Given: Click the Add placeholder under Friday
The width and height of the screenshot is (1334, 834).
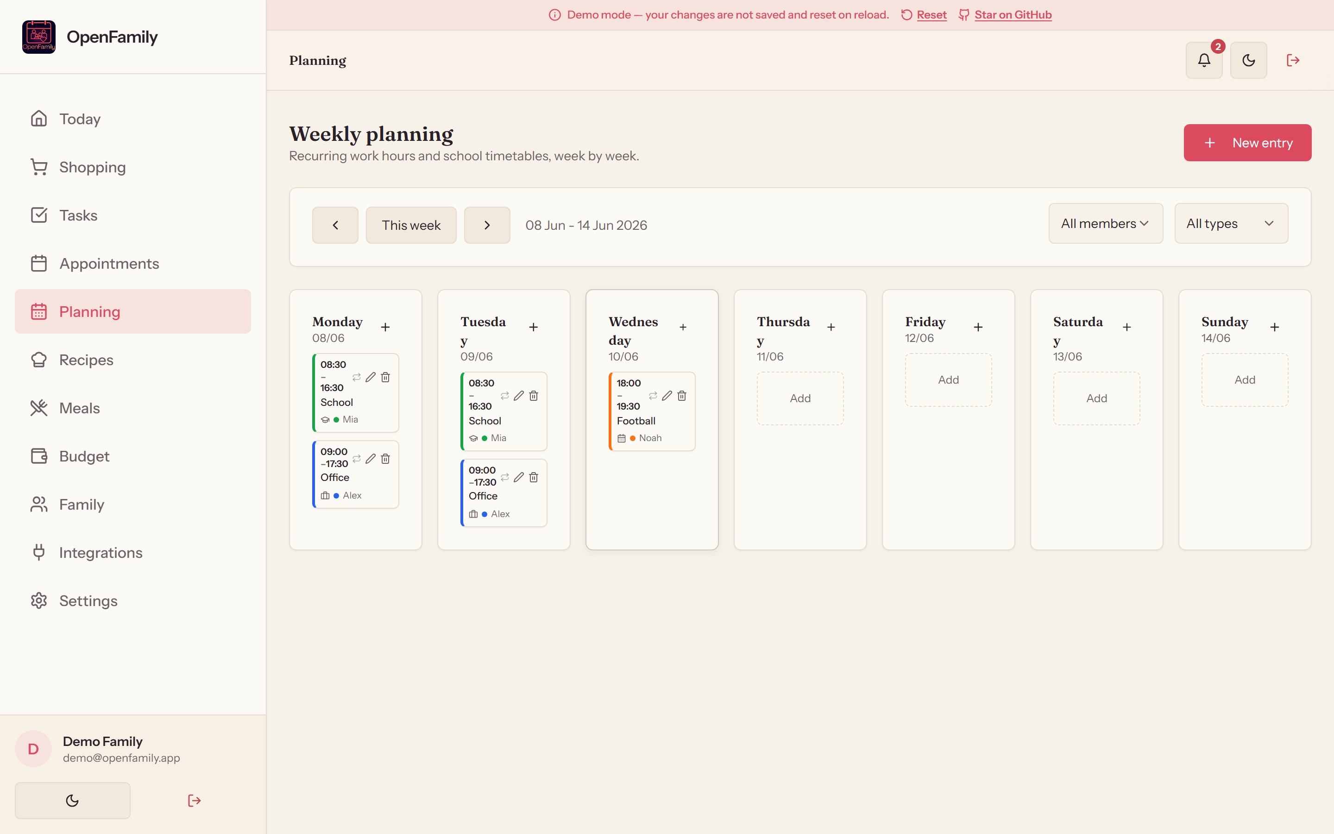Looking at the screenshot, I should [948, 380].
